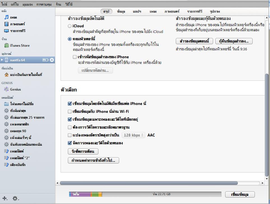Image resolution: width=270 pixels, height=204 pixels.
Task: Switch to the ข้อมูล info tab
Action: (121, 12)
